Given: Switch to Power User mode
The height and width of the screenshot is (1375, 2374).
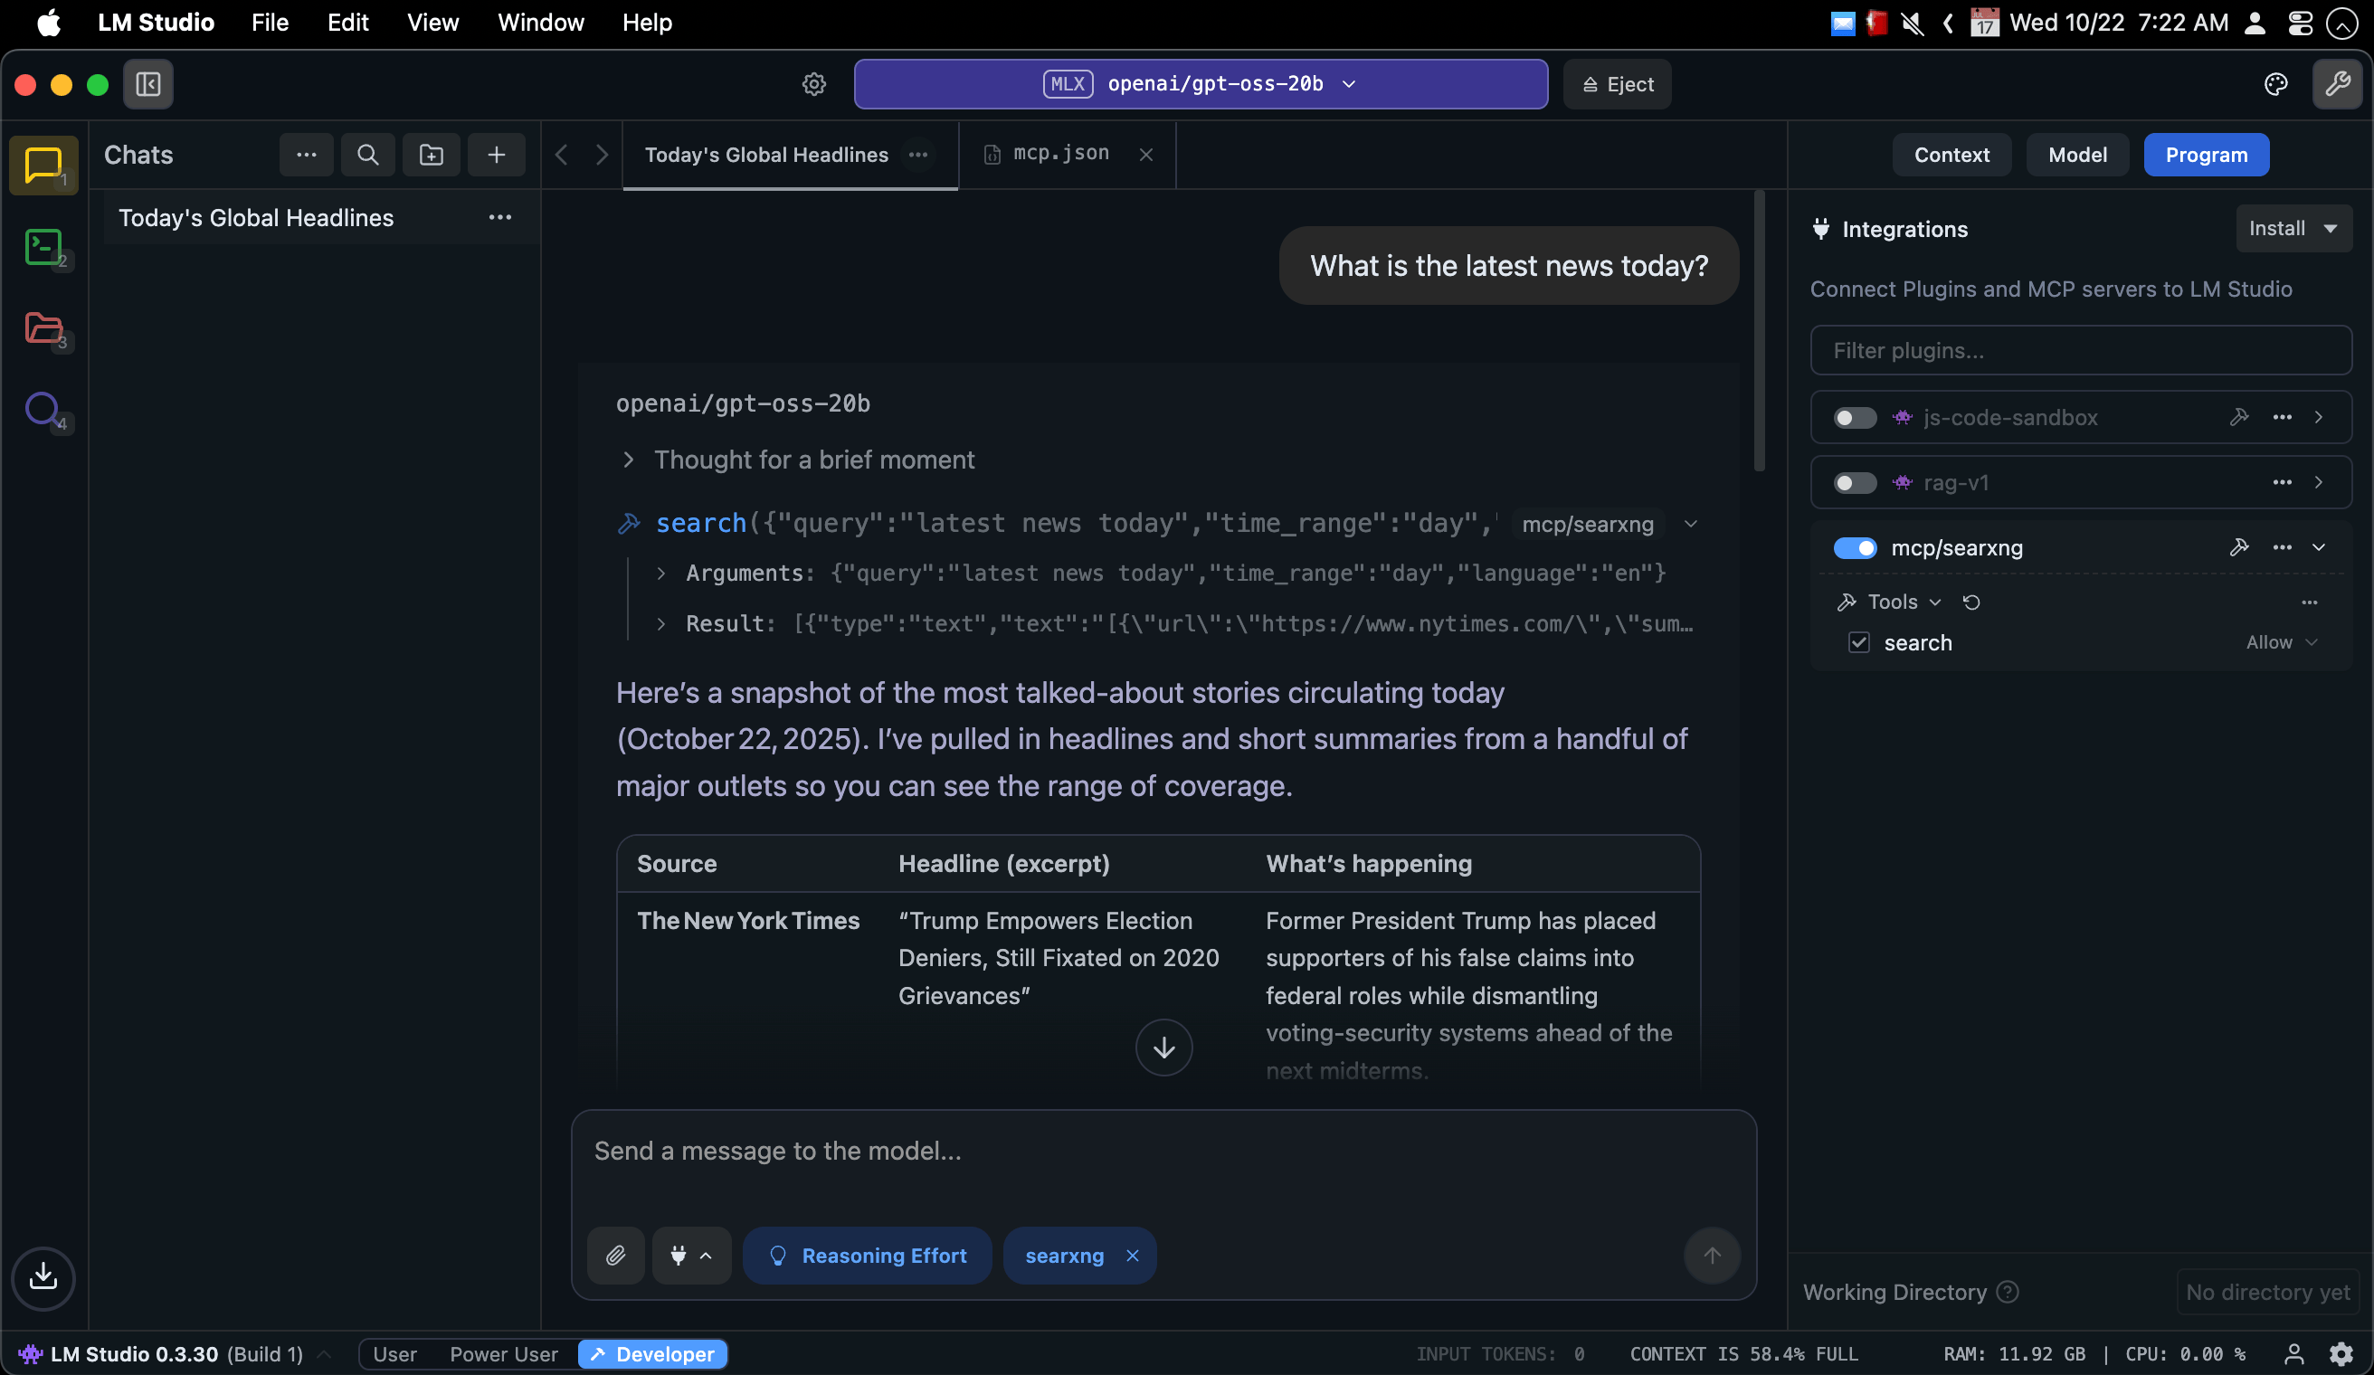Looking at the screenshot, I should tap(503, 1354).
